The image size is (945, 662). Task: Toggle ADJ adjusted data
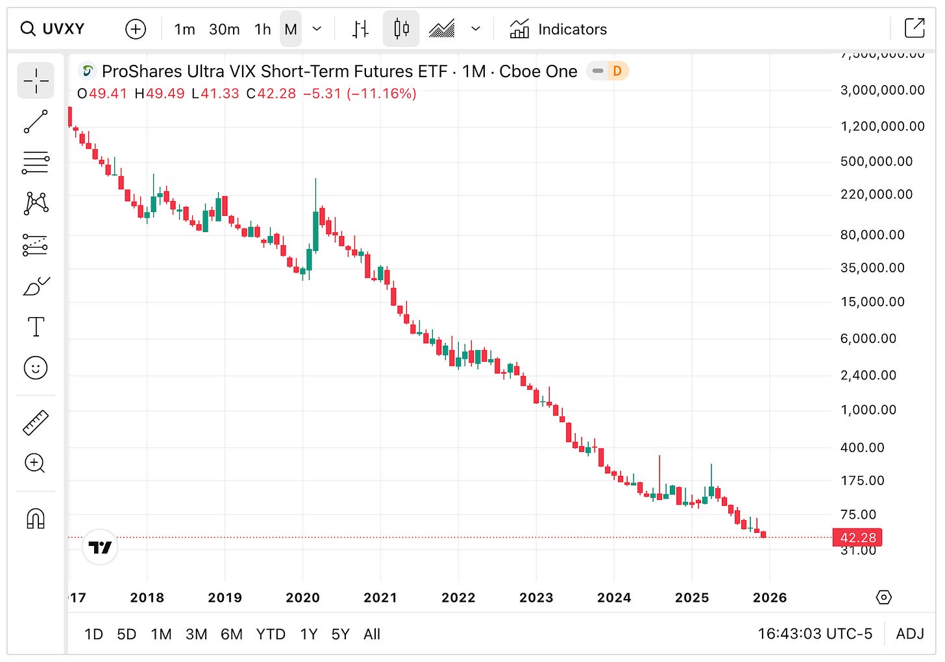[x=910, y=633]
